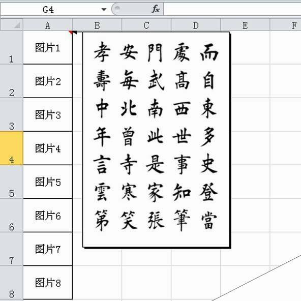
Task: Click cell containing 图片1
Action: pyautogui.click(x=48, y=47)
